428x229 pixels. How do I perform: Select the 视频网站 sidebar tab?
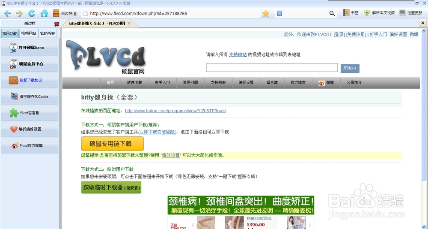[29, 33]
